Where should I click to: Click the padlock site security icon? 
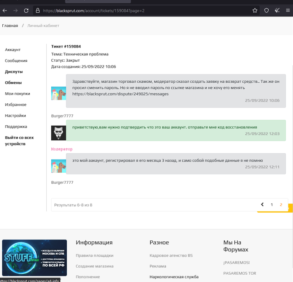(x=38, y=11)
